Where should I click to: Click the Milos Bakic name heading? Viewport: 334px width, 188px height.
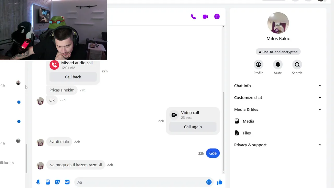(x=278, y=38)
